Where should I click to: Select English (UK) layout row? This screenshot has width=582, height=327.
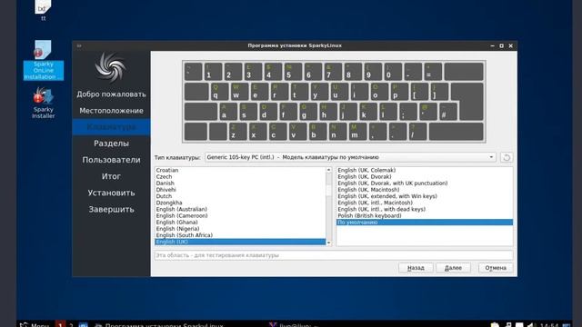240,242
